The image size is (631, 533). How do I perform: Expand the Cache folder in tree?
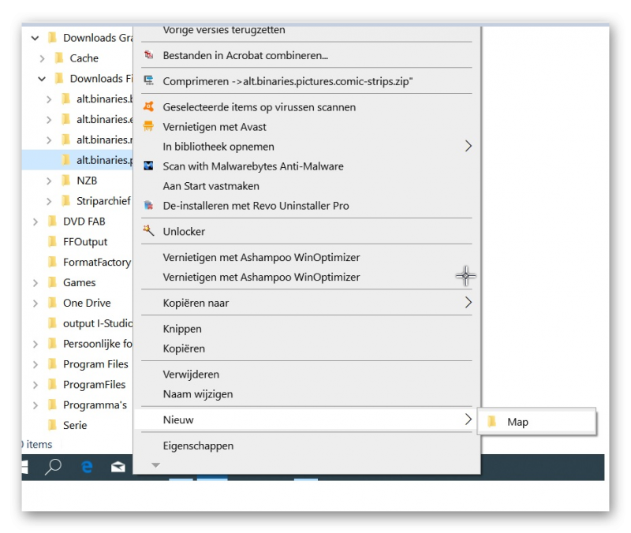coord(43,58)
